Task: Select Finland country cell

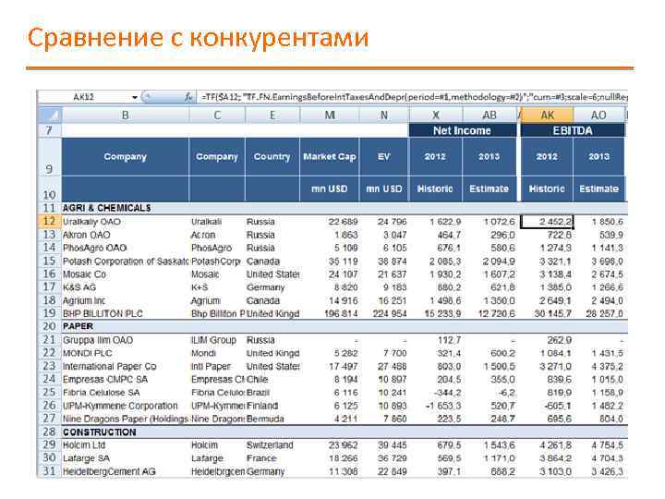Action: click(x=272, y=406)
